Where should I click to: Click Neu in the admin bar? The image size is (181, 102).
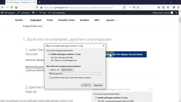(42, 13)
